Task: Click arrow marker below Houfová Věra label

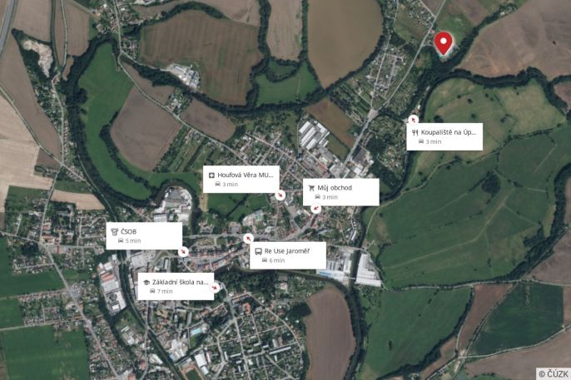Action: click(280, 195)
